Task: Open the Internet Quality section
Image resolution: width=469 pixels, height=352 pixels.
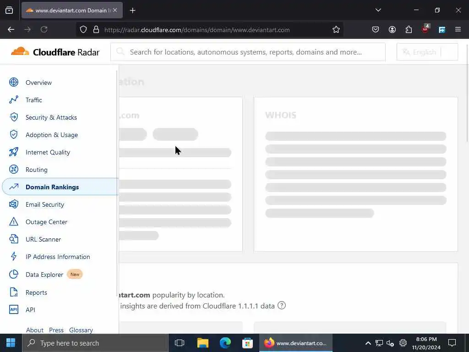Action: pyautogui.click(x=48, y=152)
